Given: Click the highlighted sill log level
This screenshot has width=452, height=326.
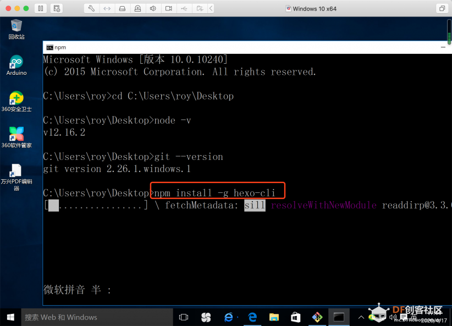Looking at the screenshot, I should tap(255, 205).
